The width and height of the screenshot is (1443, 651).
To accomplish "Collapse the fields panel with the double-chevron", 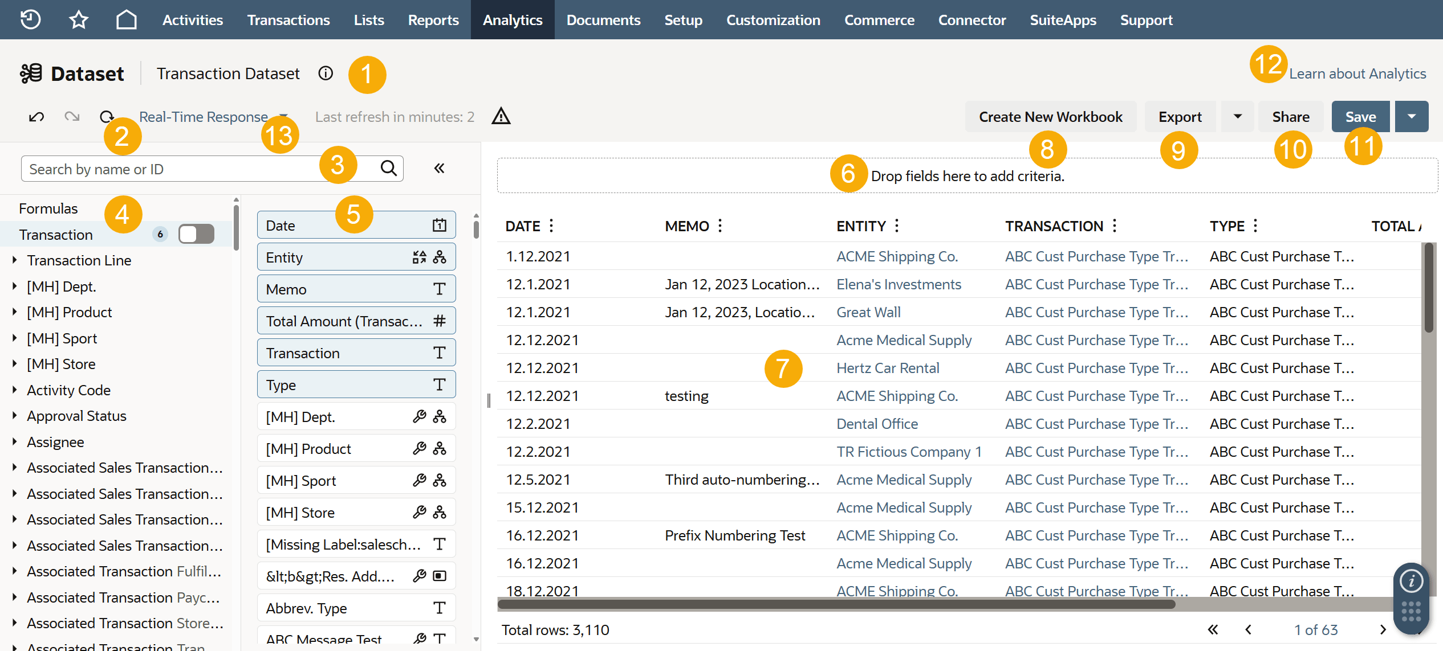I will (x=439, y=168).
